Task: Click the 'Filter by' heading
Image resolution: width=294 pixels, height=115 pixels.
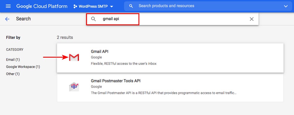Action: pyautogui.click(x=13, y=38)
